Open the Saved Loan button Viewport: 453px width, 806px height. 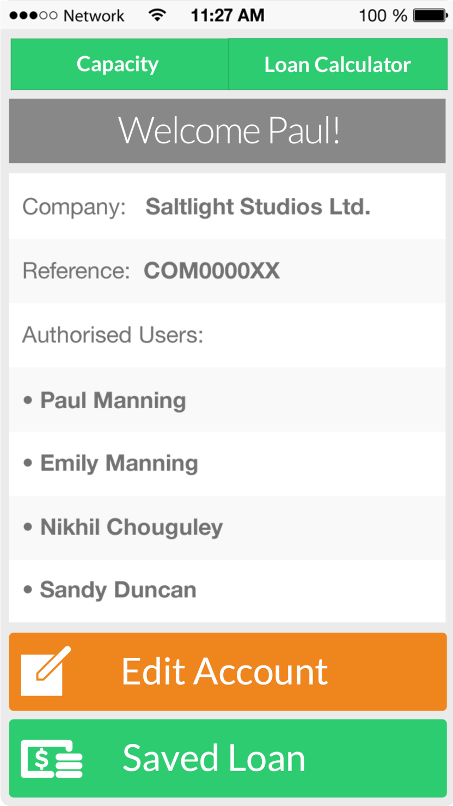[228, 758]
